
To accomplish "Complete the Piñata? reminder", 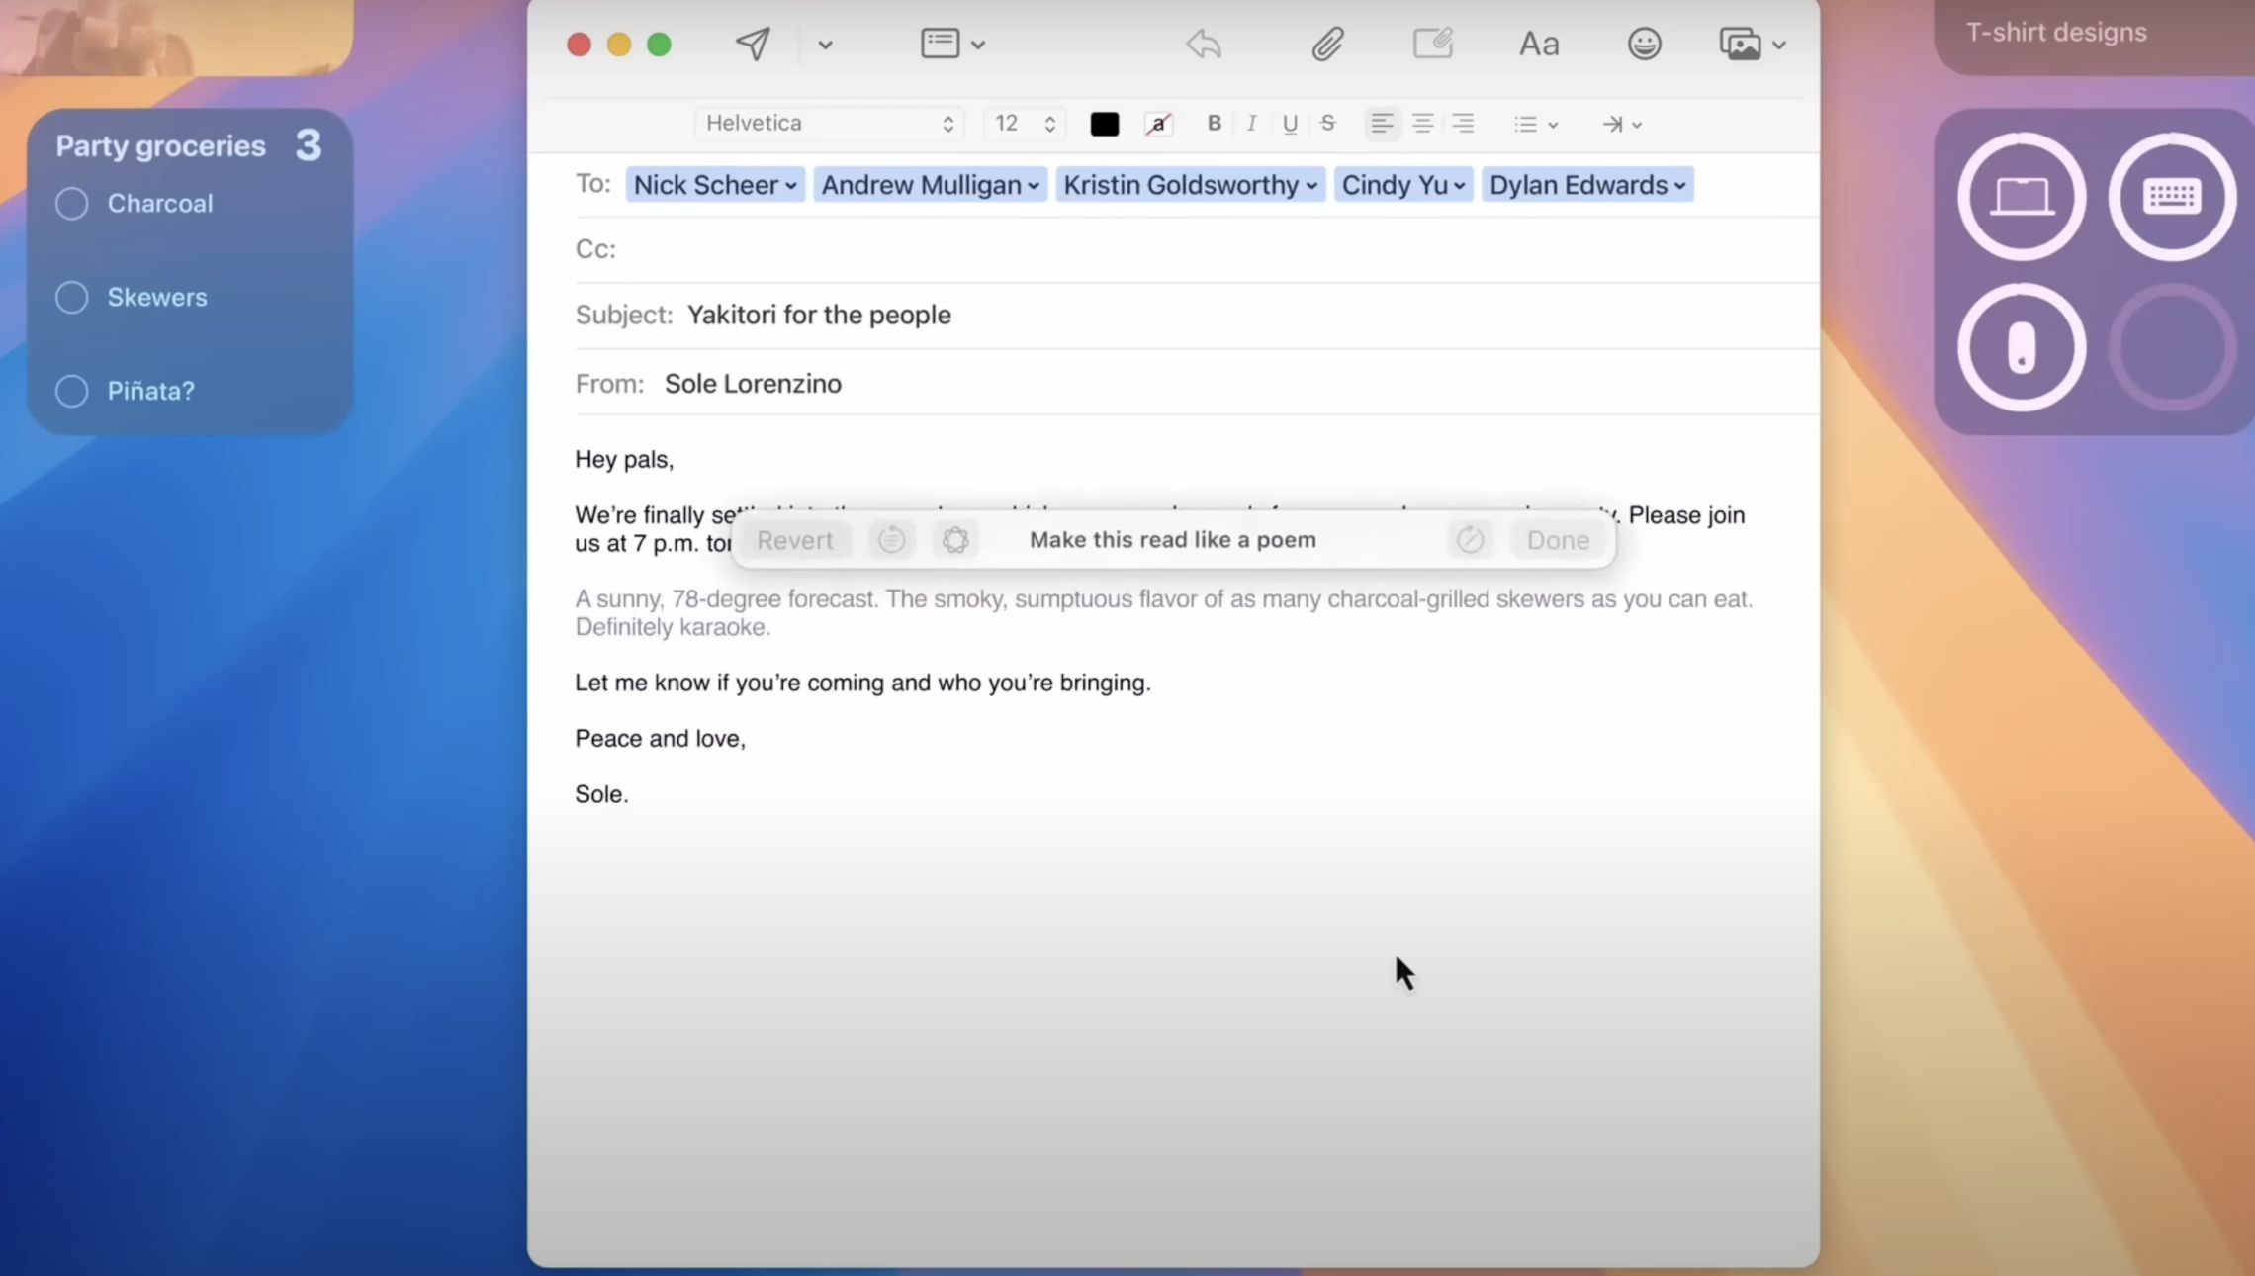I will click(70, 391).
